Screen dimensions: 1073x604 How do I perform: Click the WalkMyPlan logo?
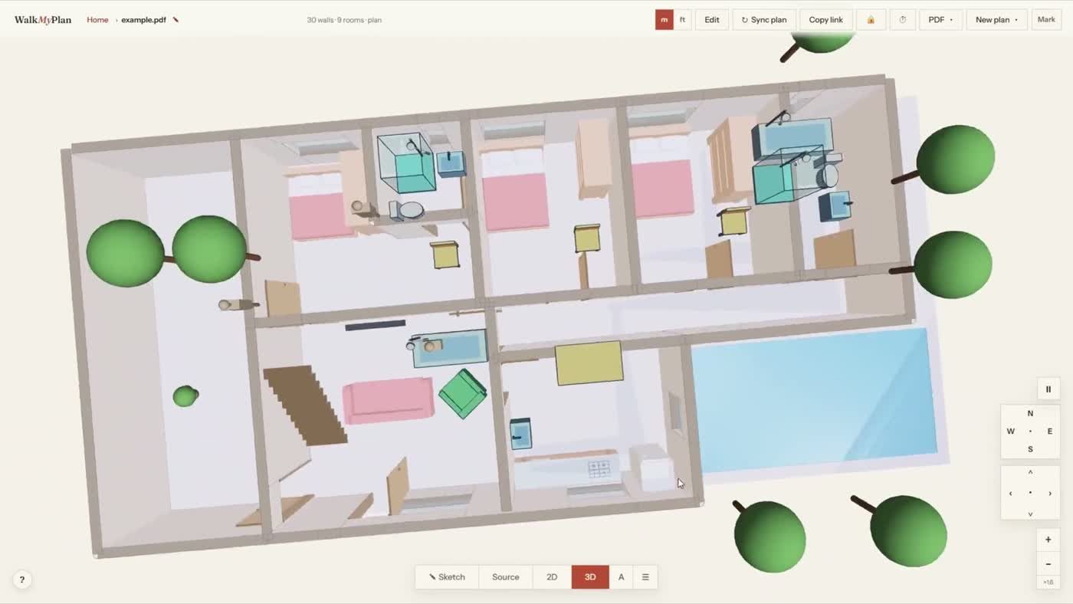click(43, 20)
